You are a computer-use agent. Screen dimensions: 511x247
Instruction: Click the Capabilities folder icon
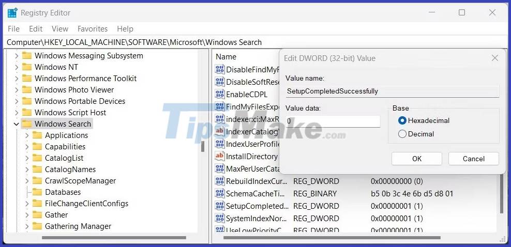point(37,147)
